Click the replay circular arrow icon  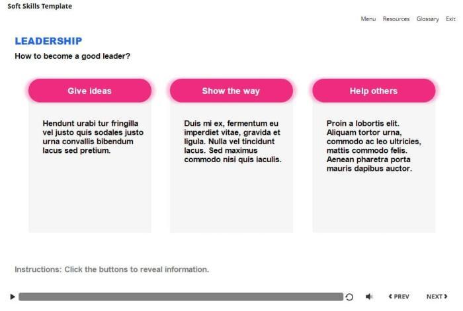tap(349, 297)
